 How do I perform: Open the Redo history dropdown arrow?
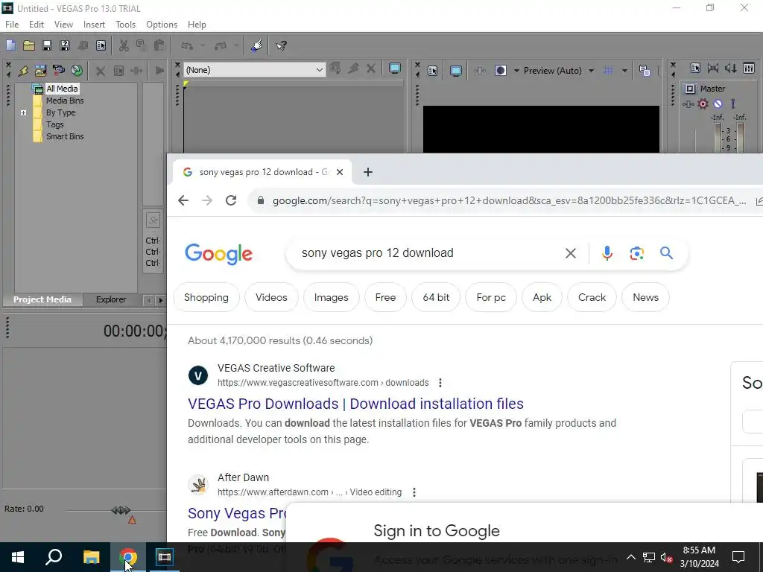pos(236,45)
